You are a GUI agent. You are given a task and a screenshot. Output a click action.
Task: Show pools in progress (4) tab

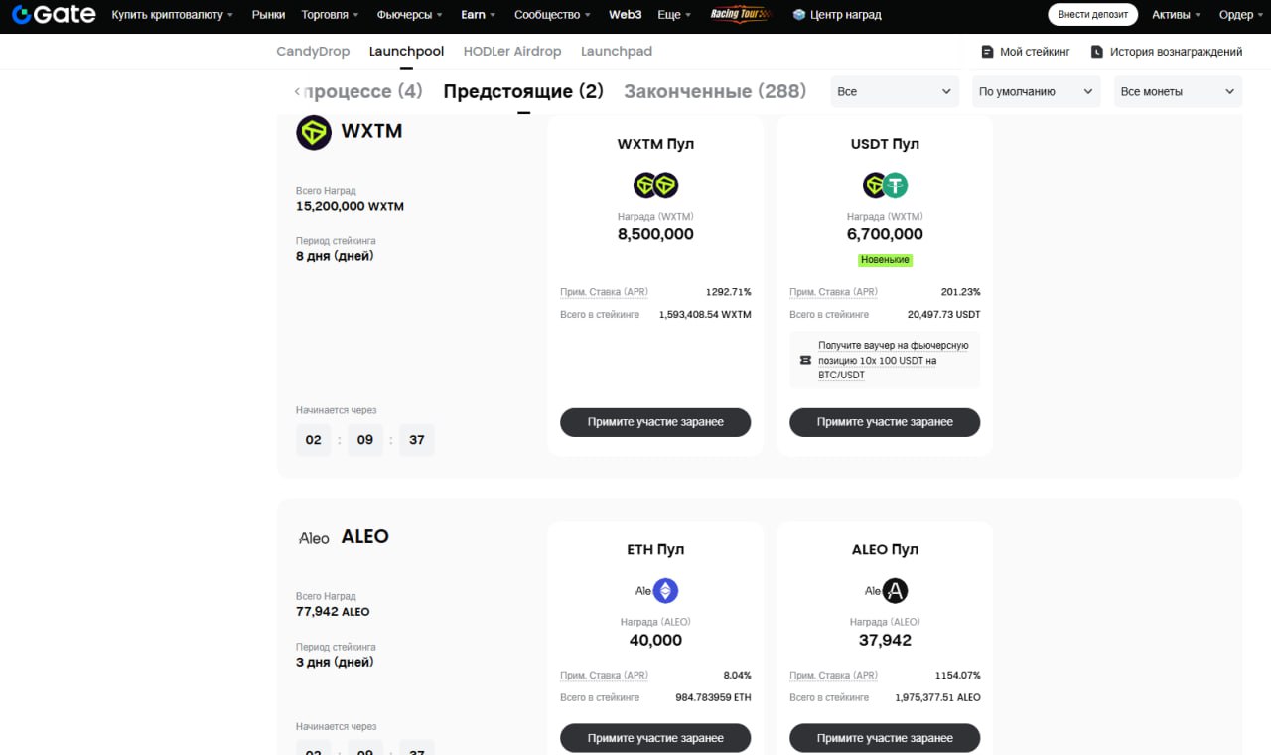[x=364, y=91]
